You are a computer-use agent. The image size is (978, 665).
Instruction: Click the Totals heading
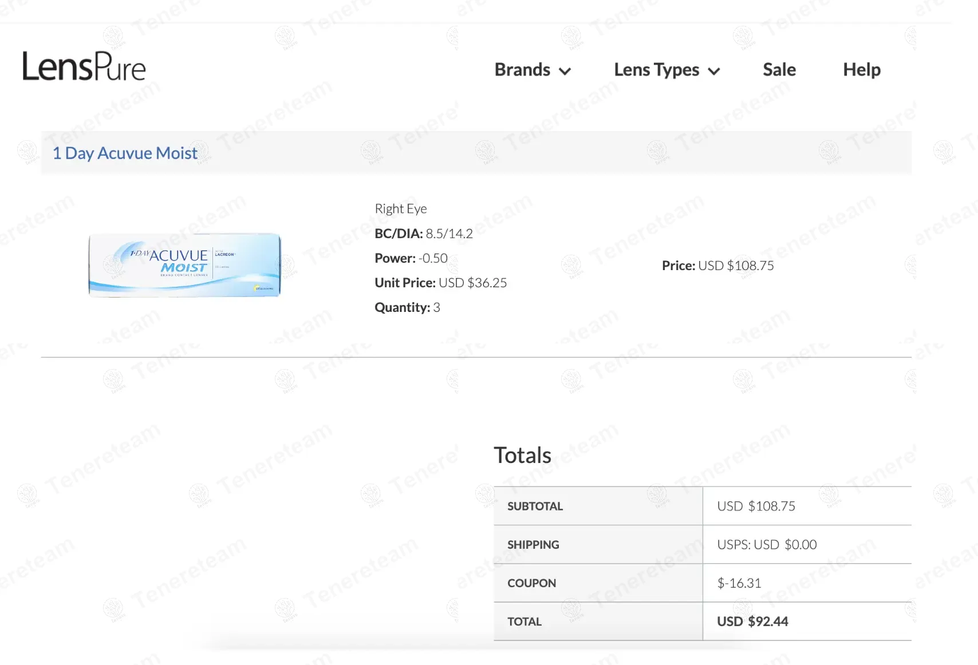(x=522, y=456)
